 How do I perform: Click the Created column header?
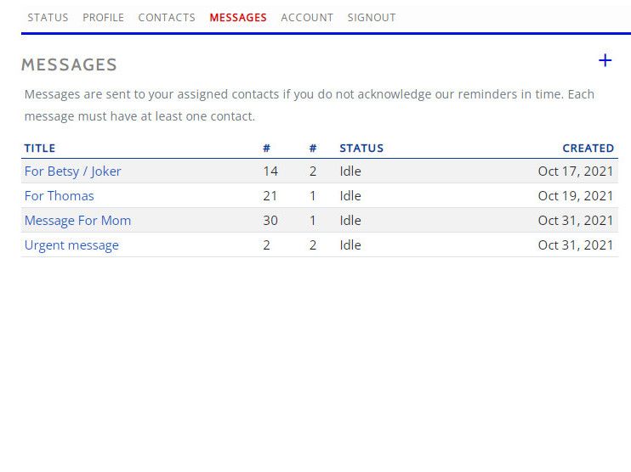(588, 148)
